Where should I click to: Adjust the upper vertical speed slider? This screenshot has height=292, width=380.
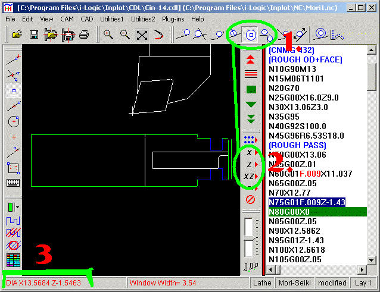pos(251,226)
